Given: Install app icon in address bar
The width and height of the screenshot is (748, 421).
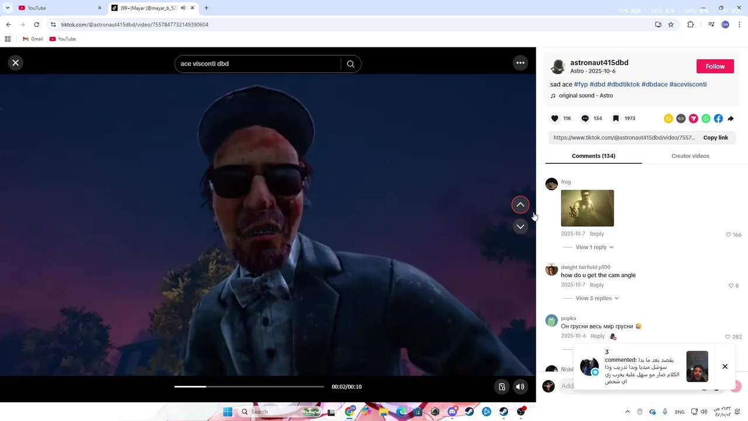Looking at the screenshot, I should tap(658, 25).
